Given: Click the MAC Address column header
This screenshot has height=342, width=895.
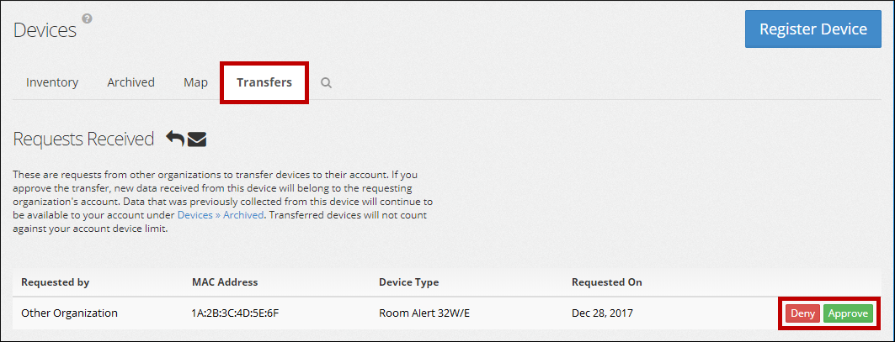Looking at the screenshot, I should click(x=225, y=282).
